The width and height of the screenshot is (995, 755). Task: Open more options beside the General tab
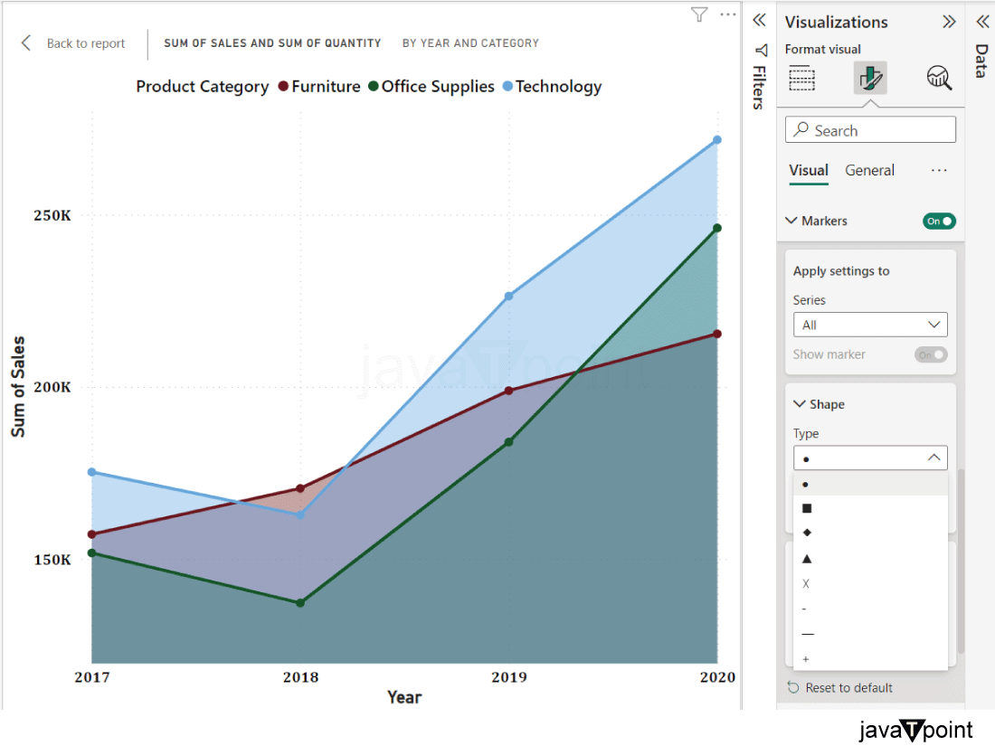point(939,170)
